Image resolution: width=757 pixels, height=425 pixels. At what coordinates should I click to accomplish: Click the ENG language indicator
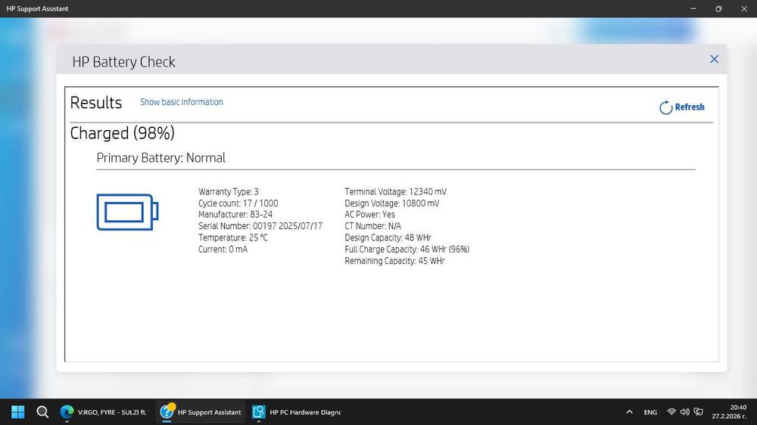coord(650,412)
